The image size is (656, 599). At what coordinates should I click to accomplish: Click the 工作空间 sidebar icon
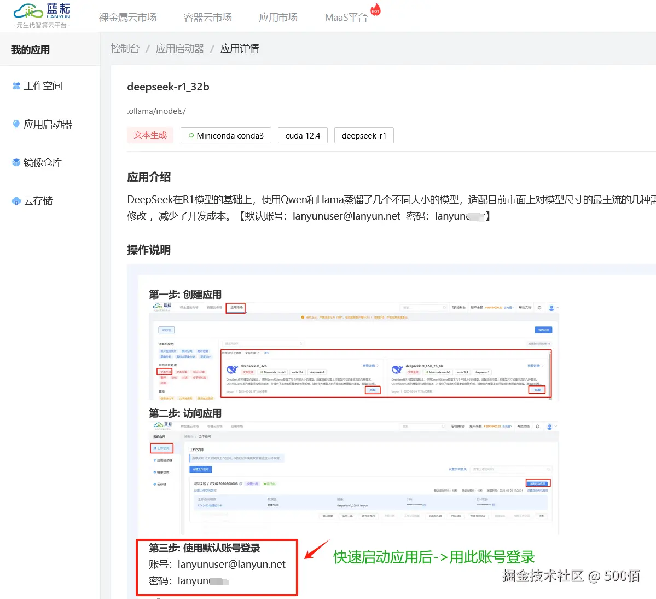[x=16, y=86]
